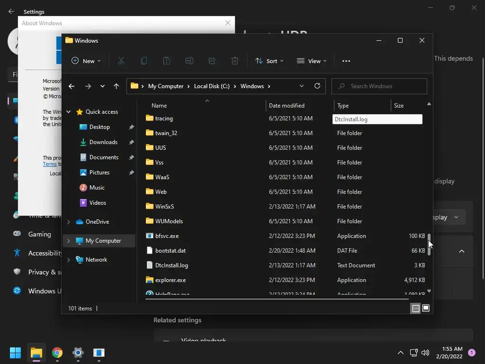Click the Share icon in toolbar

pos(212,61)
